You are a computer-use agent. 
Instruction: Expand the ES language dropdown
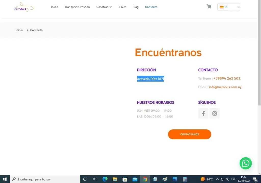(229, 7)
